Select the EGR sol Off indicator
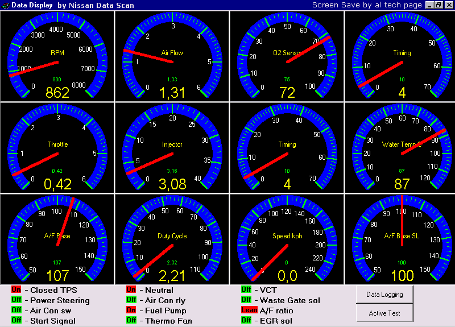 coord(246,321)
